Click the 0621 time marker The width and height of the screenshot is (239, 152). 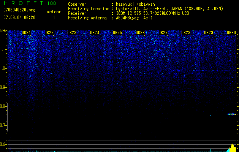coord(26,32)
